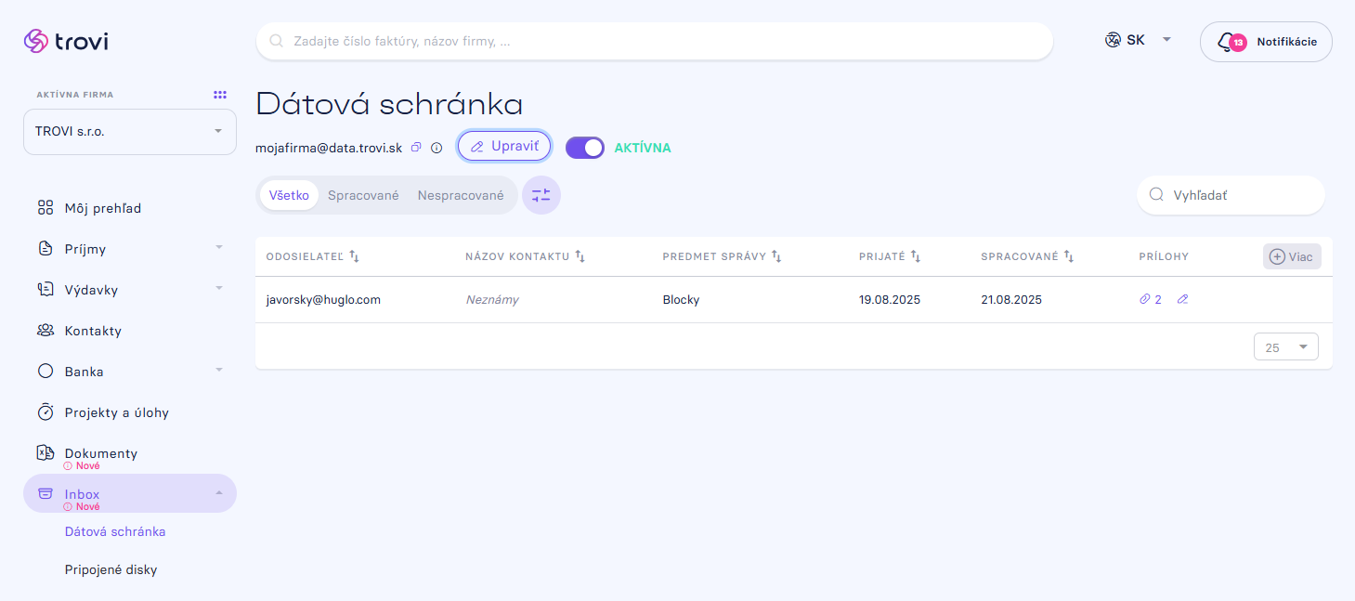Open the 2 attachments link
The width and height of the screenshot is (1355, 601).
coord(1151,300)
